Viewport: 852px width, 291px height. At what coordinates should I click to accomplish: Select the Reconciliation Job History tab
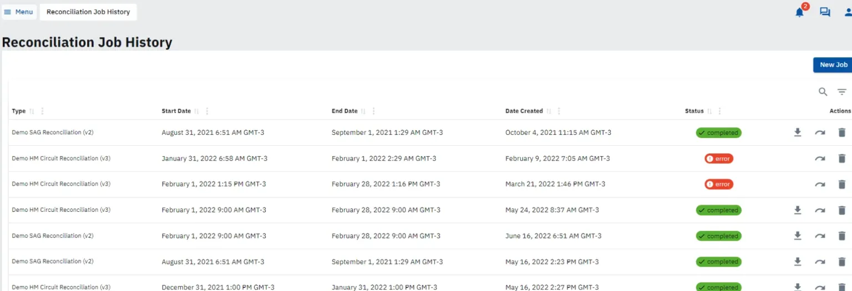[88, 12]
